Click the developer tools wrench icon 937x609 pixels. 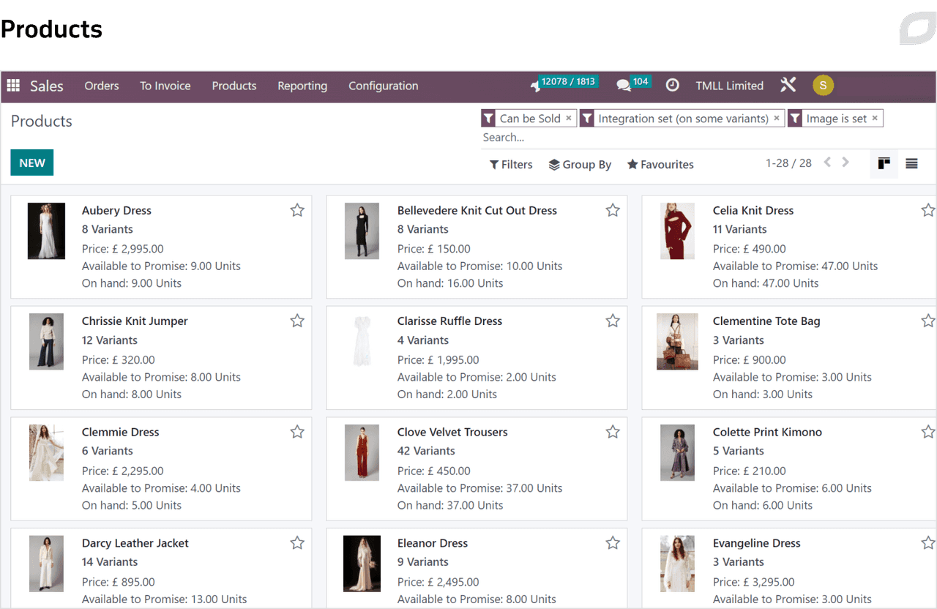pos(788,84)
